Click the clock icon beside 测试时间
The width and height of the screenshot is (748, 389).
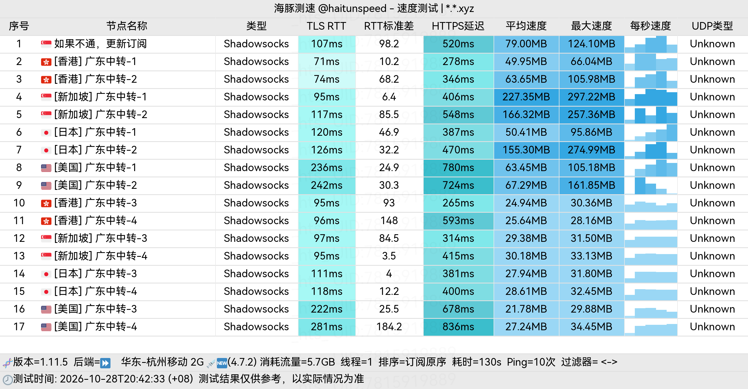[x=8, y=380]
